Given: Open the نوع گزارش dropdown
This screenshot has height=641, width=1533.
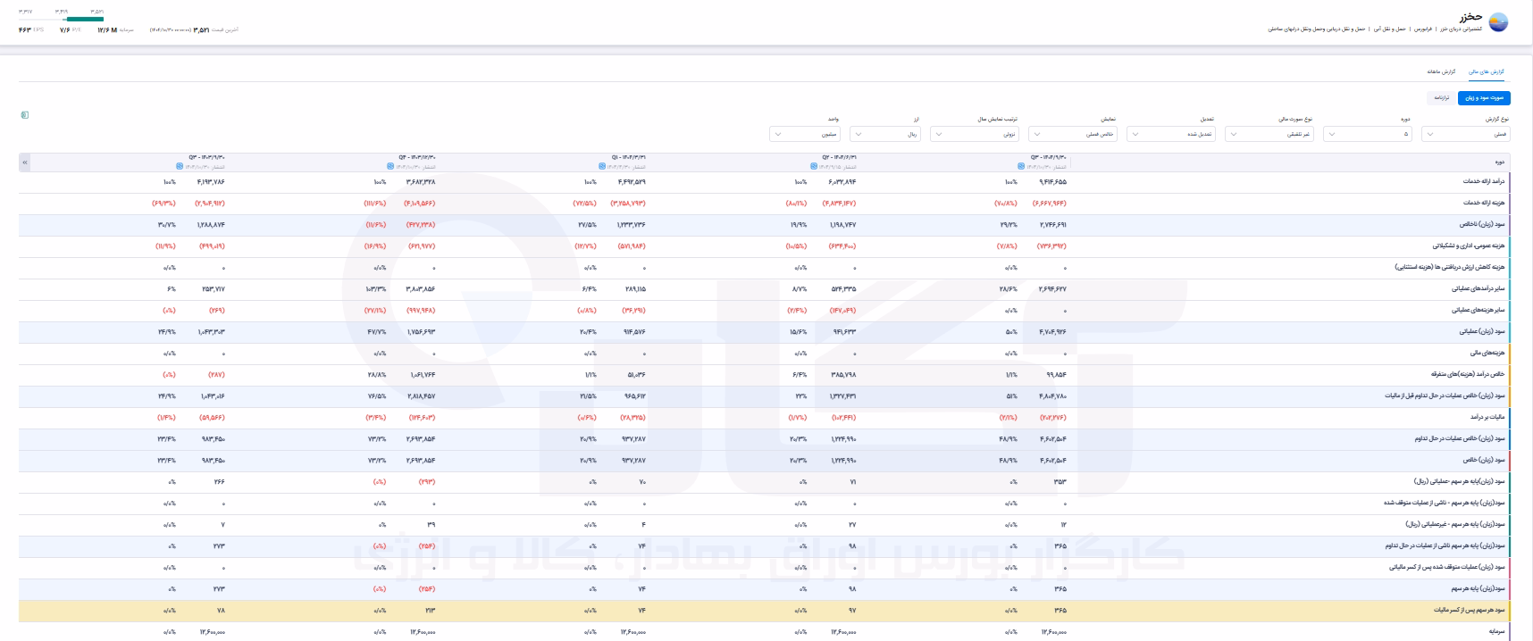Looking at the screenshot, I should (x=1465, y=134).
